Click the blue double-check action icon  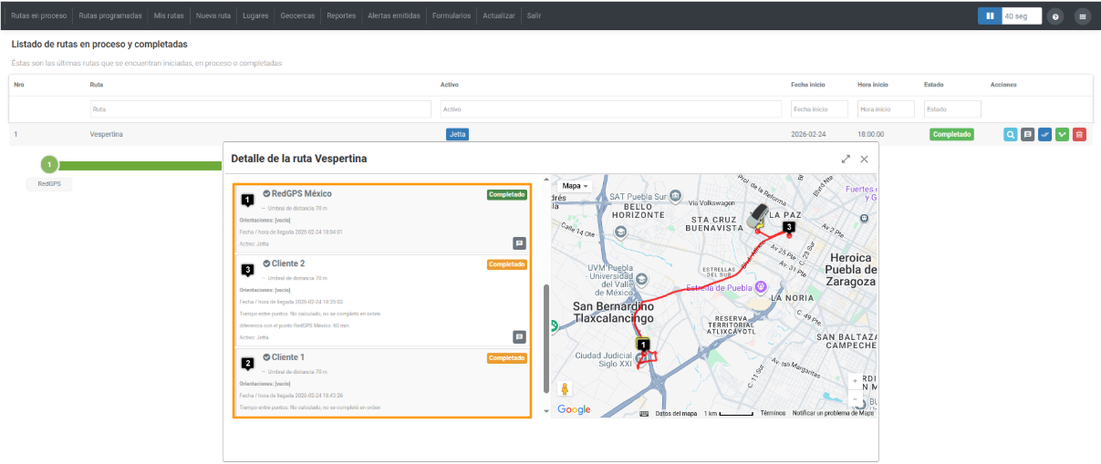1045,134
